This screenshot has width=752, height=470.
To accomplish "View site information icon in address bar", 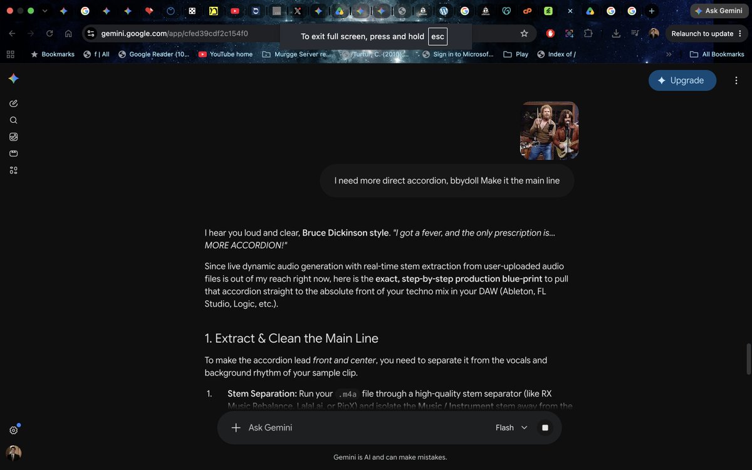I will (91, 34).
